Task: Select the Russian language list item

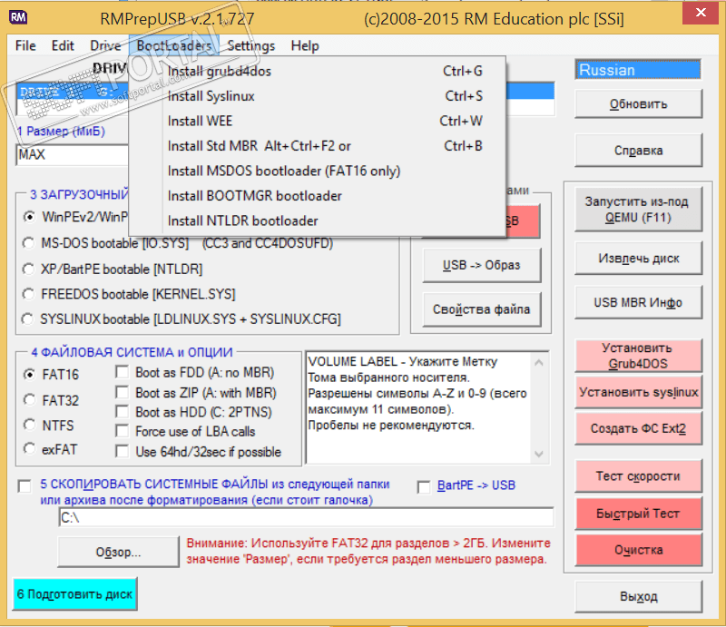Action: point(639,71)
